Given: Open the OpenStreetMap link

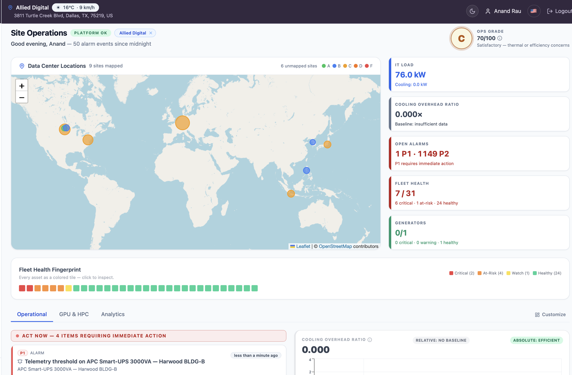Looking at the screenshot, I should point(335,246).
